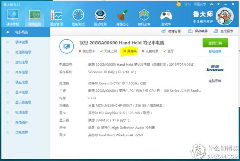This screenshot has height=161, width=240.
Task: Click 摄像头 camera status indicator
Action: pyautogui.click(x=130, y=51)
